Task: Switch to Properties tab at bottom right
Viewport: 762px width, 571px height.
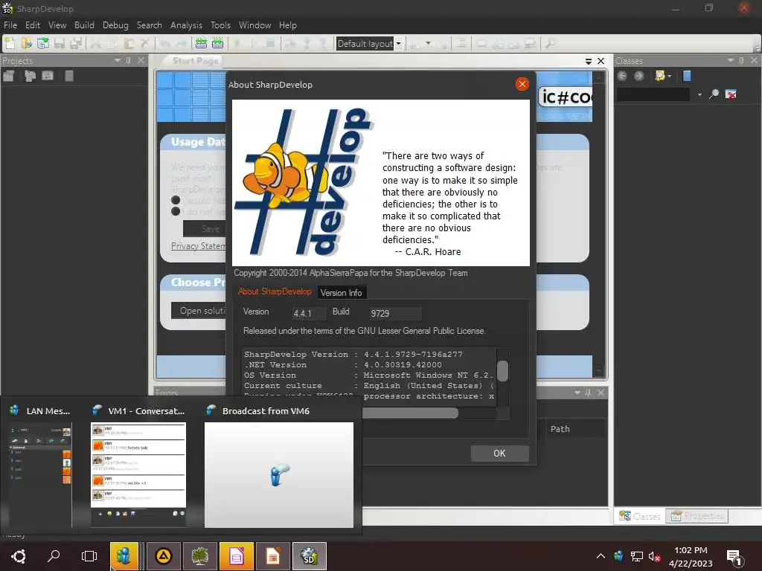Action: [x=697, y=516]
